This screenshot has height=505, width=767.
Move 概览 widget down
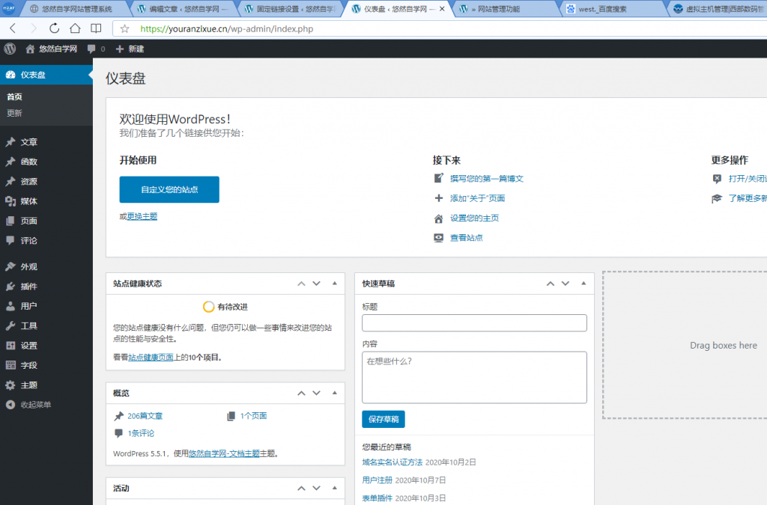(x=317, y=394)
